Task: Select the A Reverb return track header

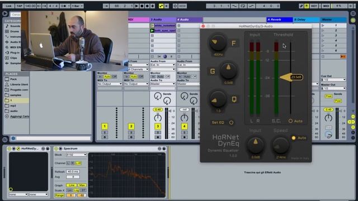Action: click(280, 20)
